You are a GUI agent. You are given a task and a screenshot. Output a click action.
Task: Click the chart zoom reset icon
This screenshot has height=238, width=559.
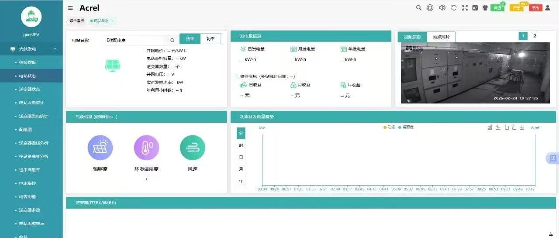[x=514, y=127]
